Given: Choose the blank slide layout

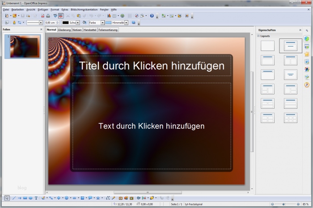Looking at the screenshot, I should point(267,46).
